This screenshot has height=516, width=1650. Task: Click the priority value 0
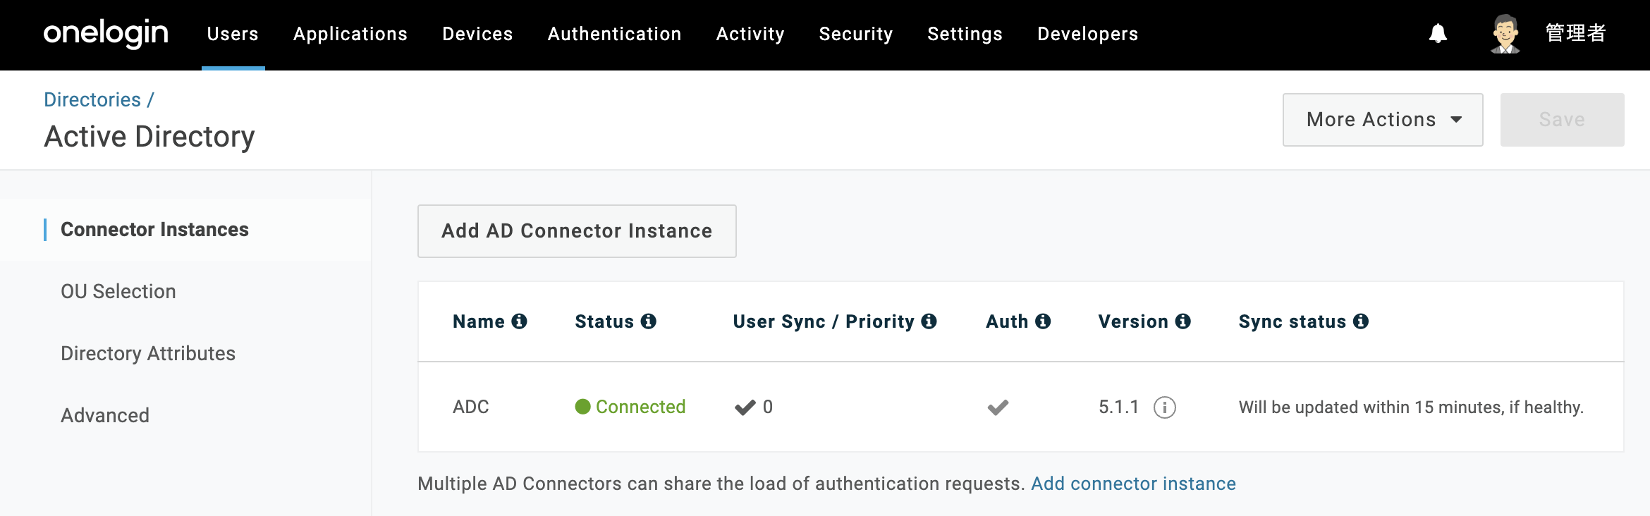(768, 407)
